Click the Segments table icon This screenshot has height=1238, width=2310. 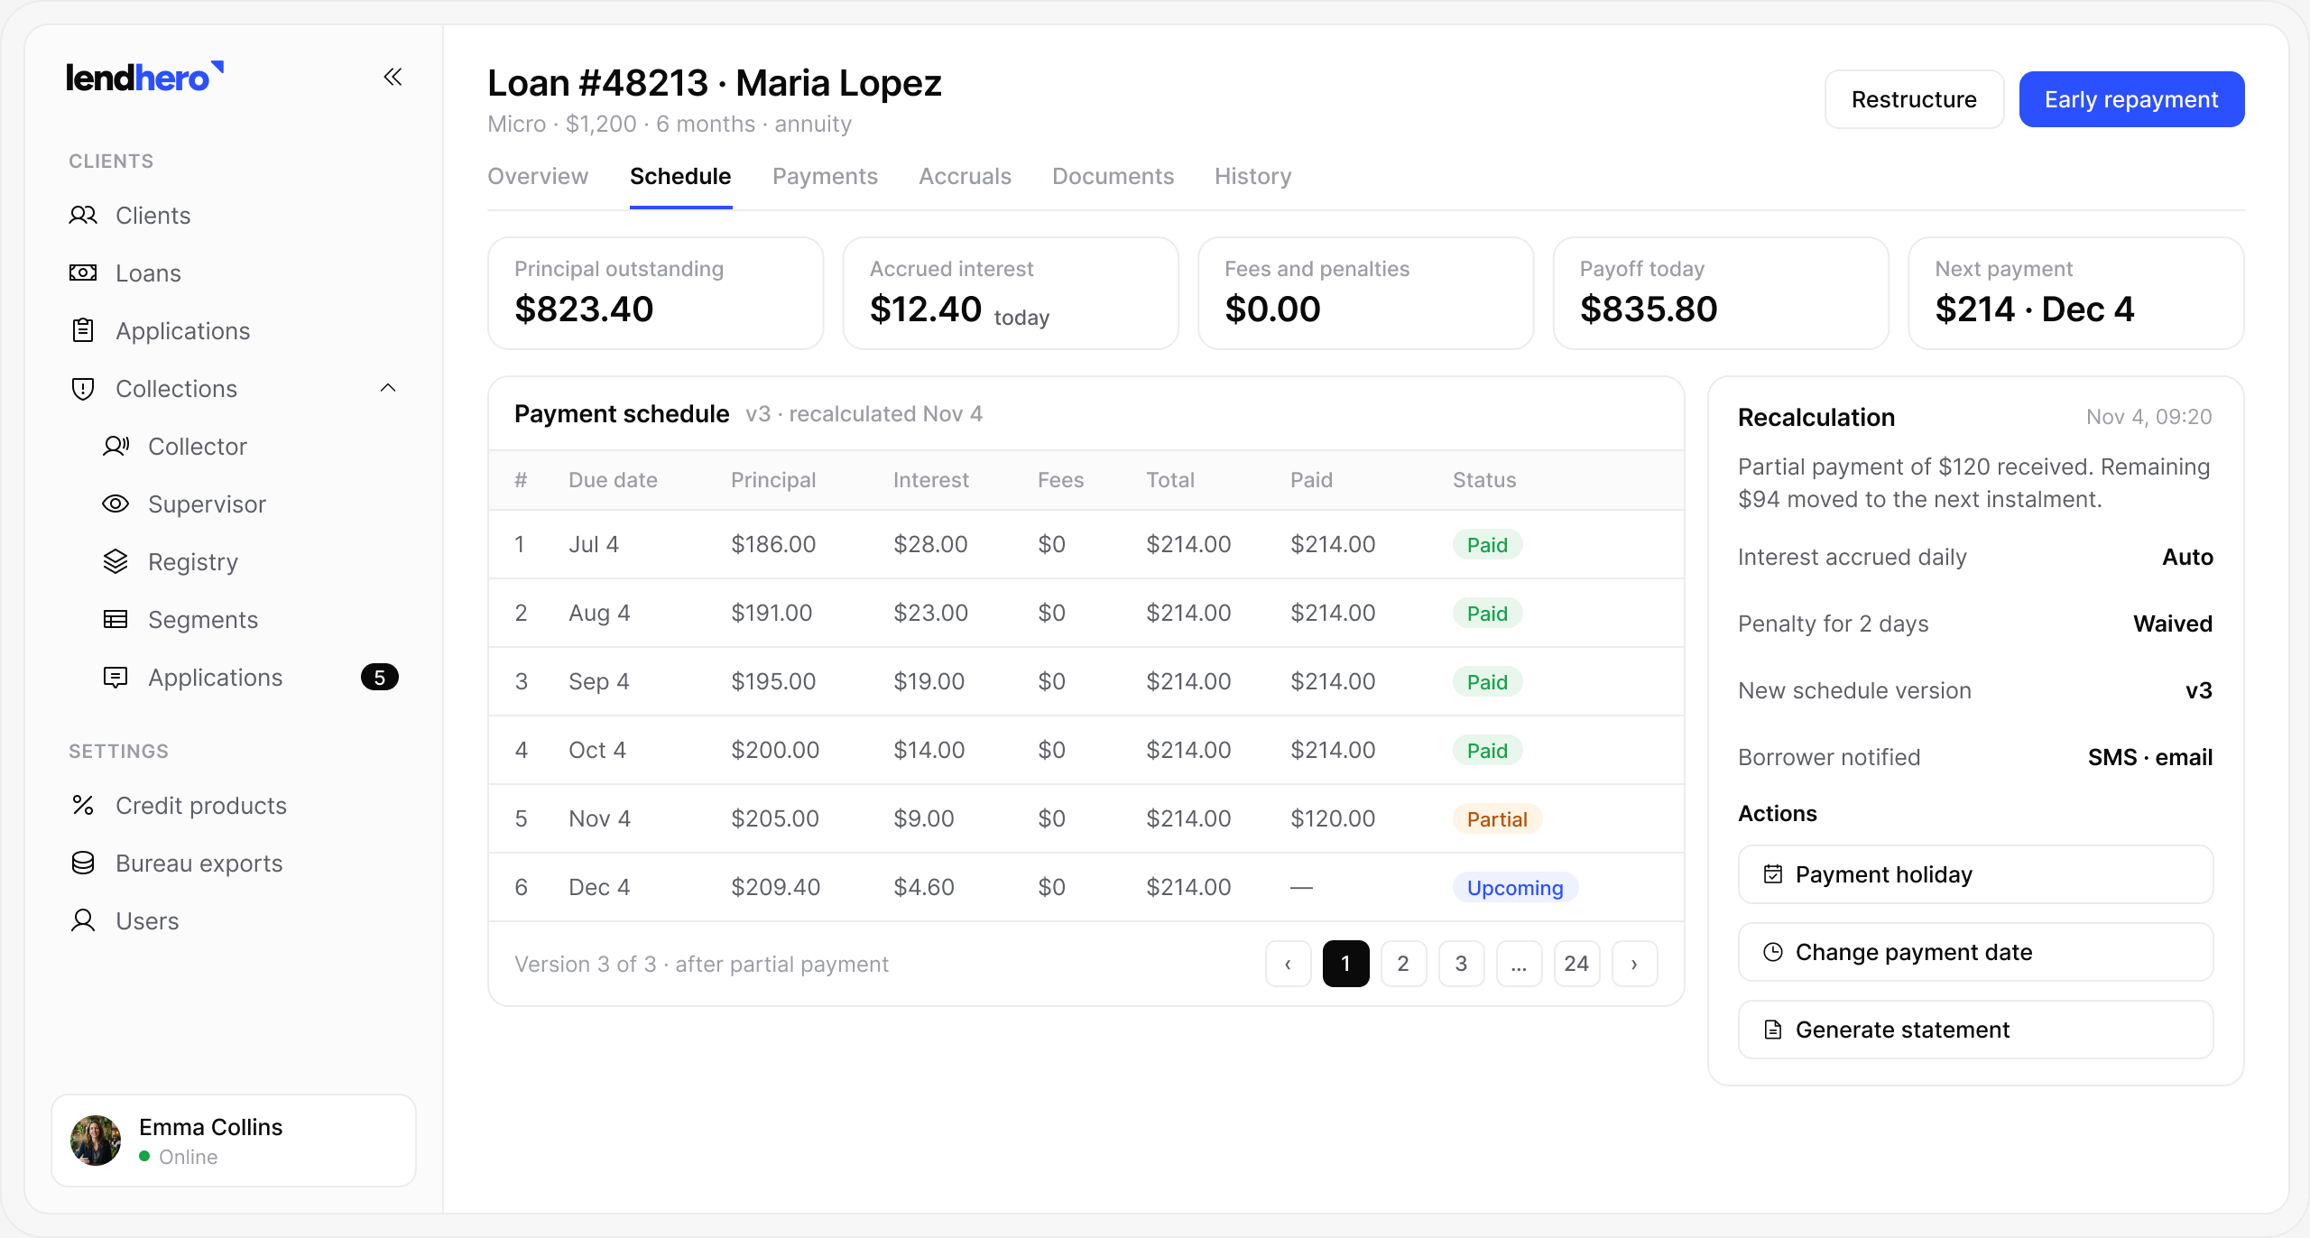[x=115, y=620]
